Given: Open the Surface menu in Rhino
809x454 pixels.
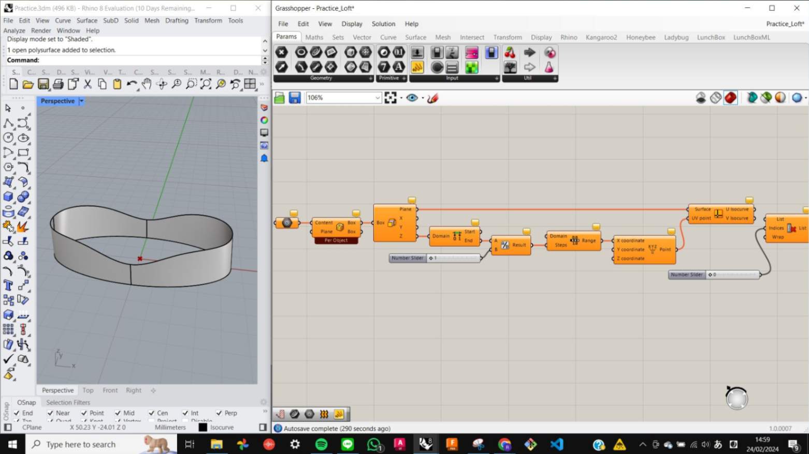Looking at the screenshot, I should click(86, 21).
